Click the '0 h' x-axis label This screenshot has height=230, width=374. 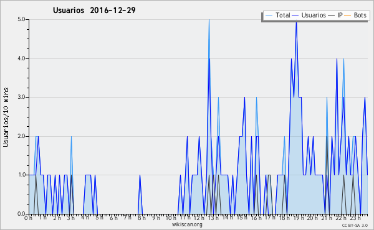click(29, 218)
